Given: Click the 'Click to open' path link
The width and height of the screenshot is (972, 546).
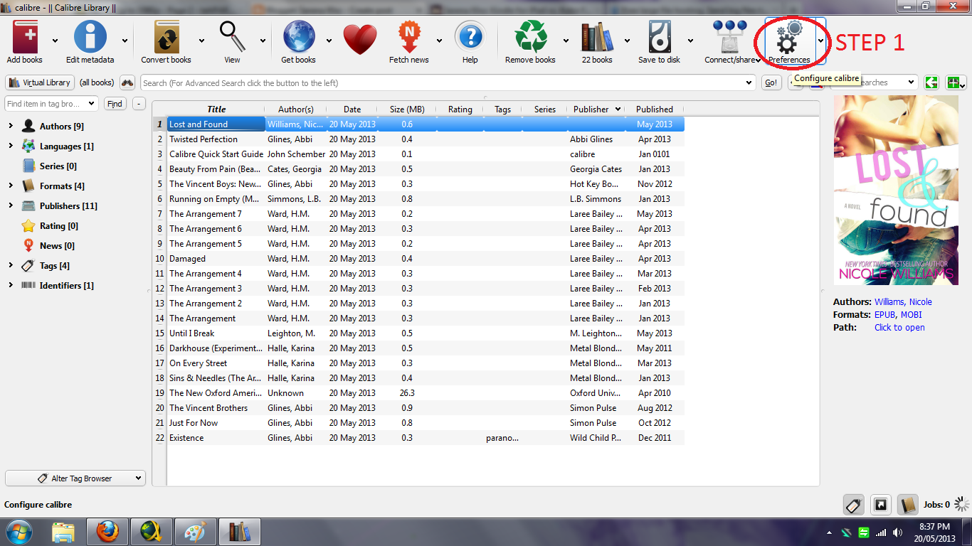Looking at the screenshot, I should tap(899, 328).
